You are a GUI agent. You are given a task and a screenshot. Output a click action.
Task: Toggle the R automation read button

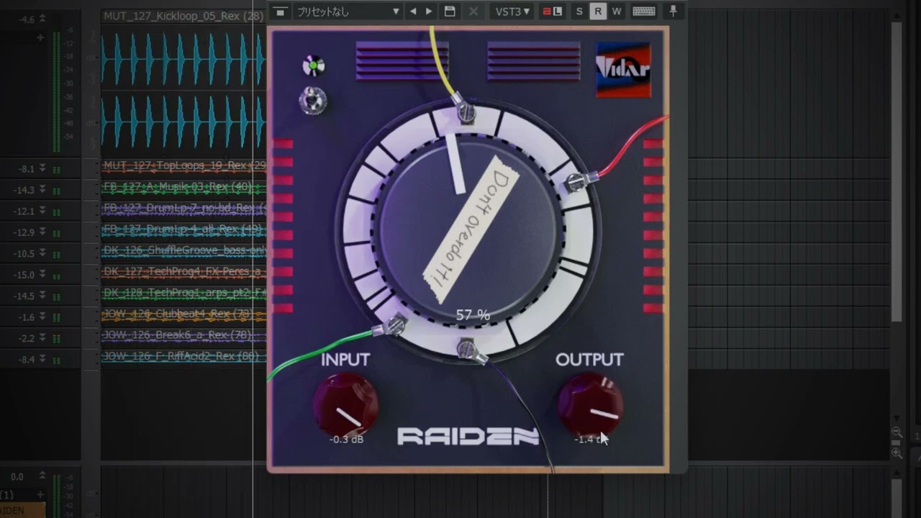point(597,12)
